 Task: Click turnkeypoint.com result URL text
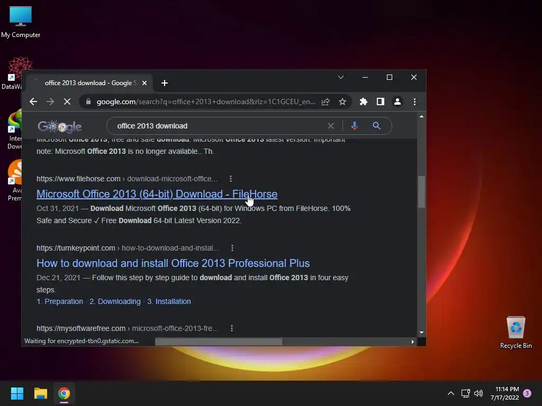coord(128,248)
